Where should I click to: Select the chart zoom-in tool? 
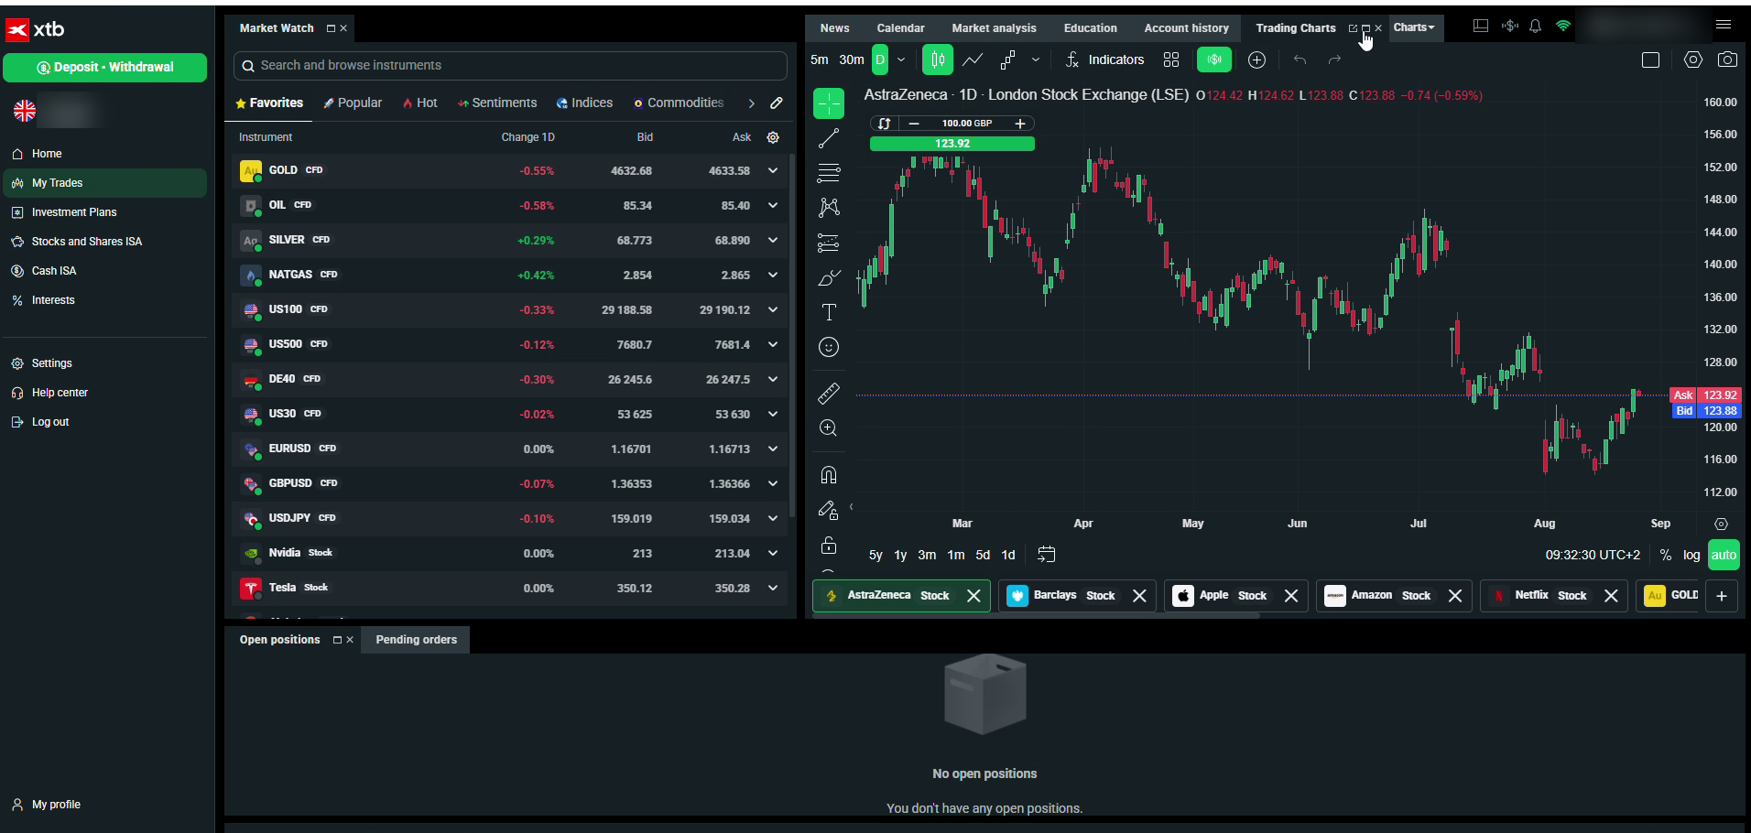click(829, 428)
